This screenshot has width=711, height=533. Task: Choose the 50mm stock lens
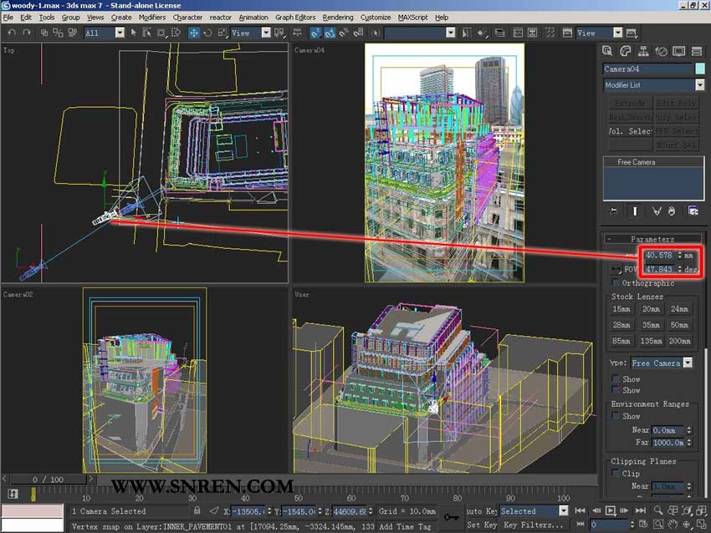coord(679,325)
